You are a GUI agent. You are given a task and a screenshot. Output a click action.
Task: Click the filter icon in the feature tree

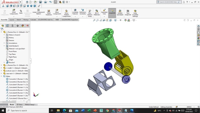pos(2,29)
